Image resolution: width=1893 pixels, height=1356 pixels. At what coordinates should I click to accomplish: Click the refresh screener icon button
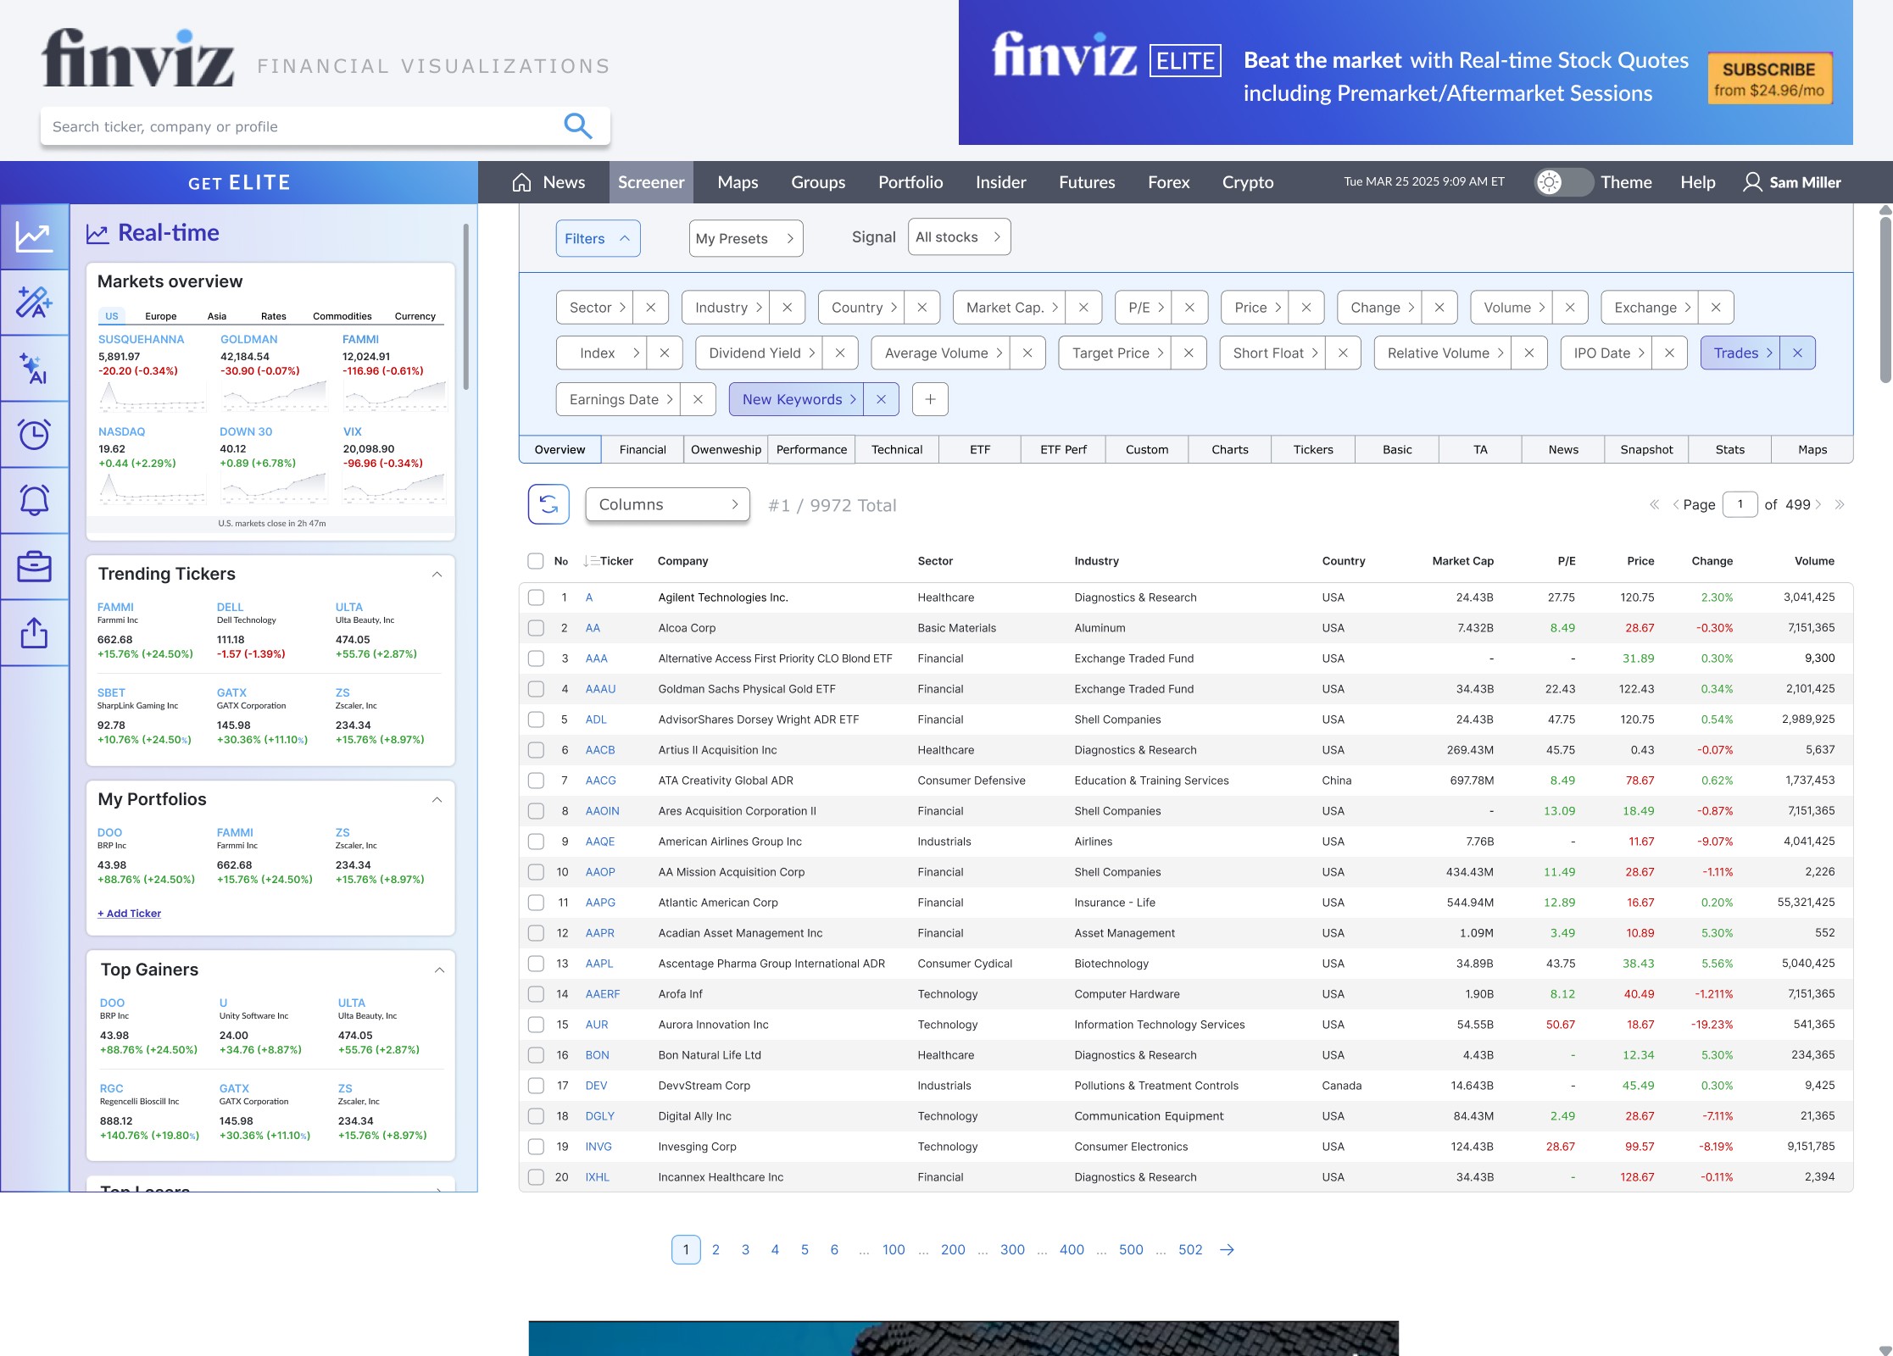pyautogui.click(x=548, y=504)
